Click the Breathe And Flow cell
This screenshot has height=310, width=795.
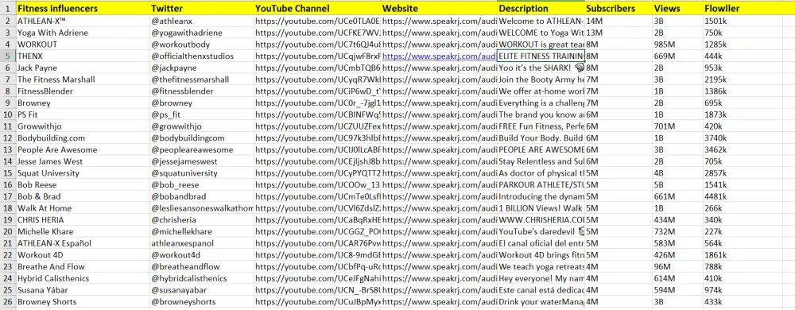[83, 266]
